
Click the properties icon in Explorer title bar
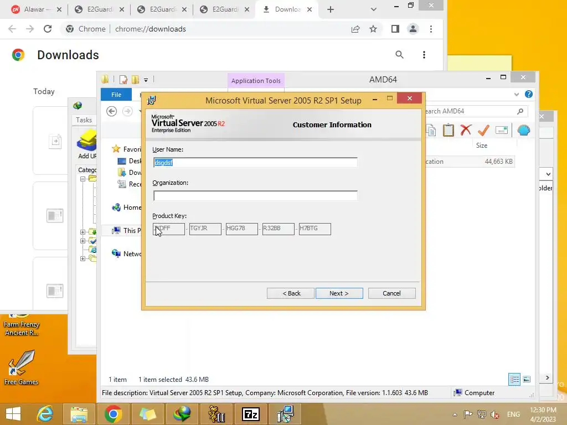click(x=123, y=80)
